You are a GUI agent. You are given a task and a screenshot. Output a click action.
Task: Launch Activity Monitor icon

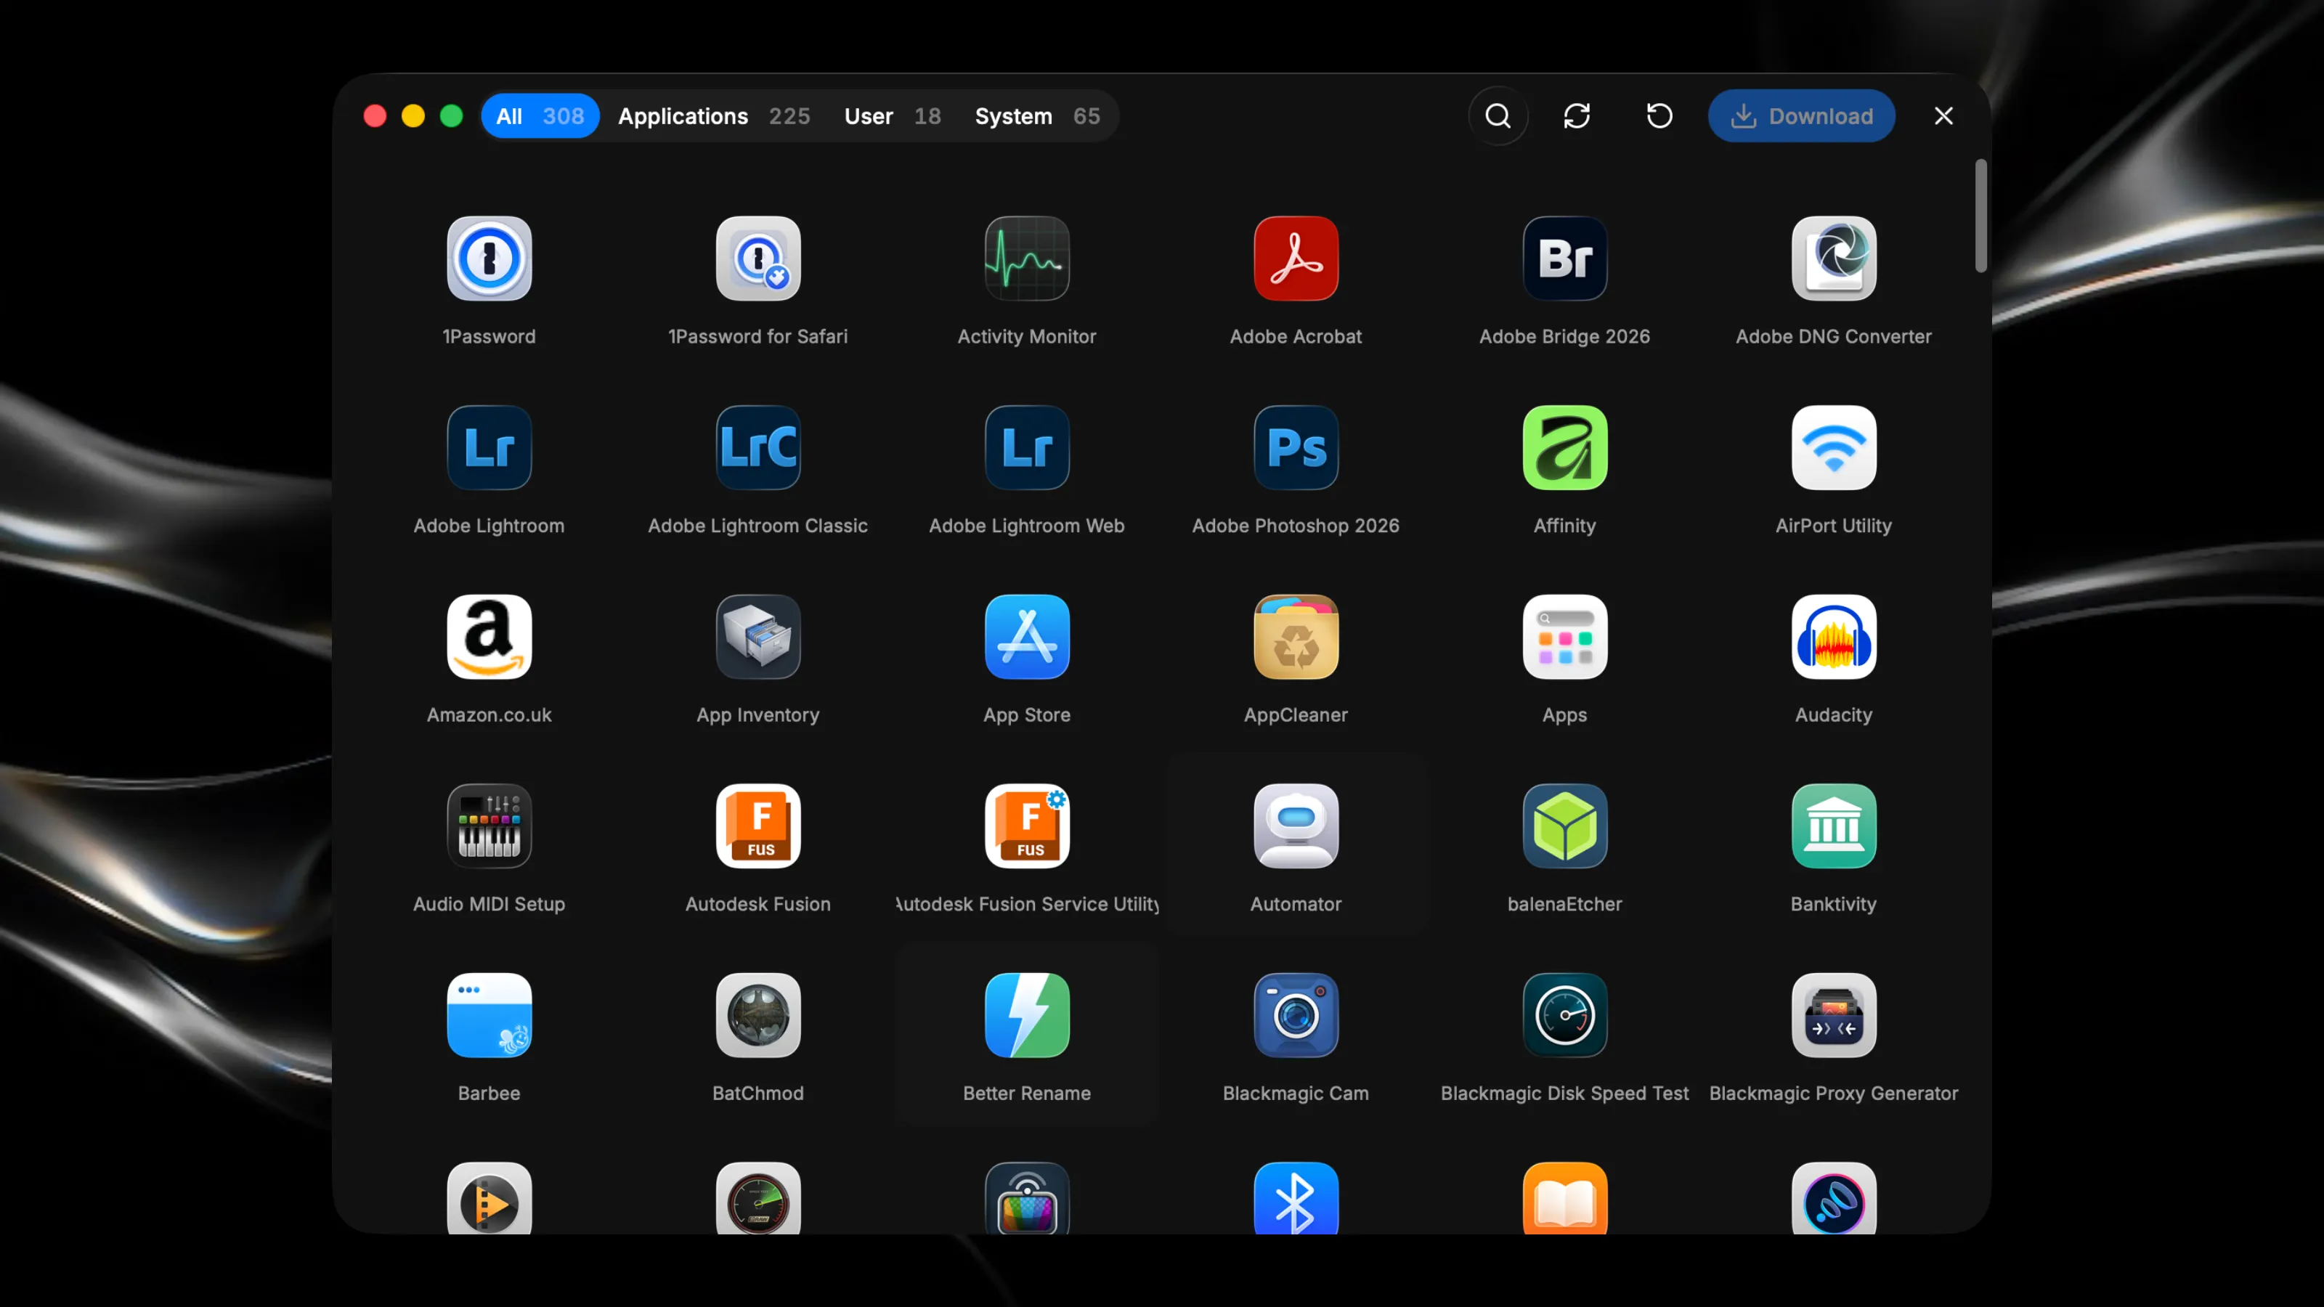pos(1027,258)
